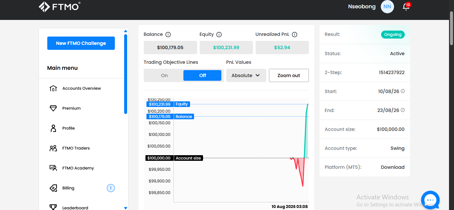The width and height of the screenshot is (454, 210).
Task: Click the Main menu heading
Action: click(x=62, y=68)
